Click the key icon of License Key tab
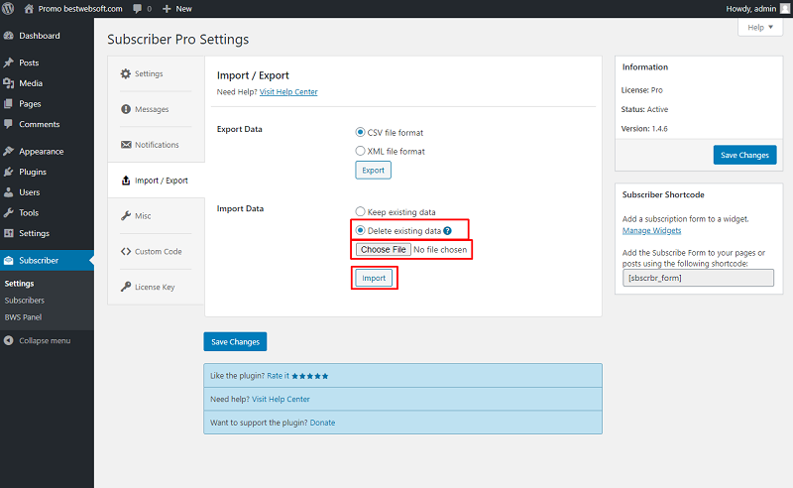793x488 pixels. pyautogui.click(x=126, y=287)
